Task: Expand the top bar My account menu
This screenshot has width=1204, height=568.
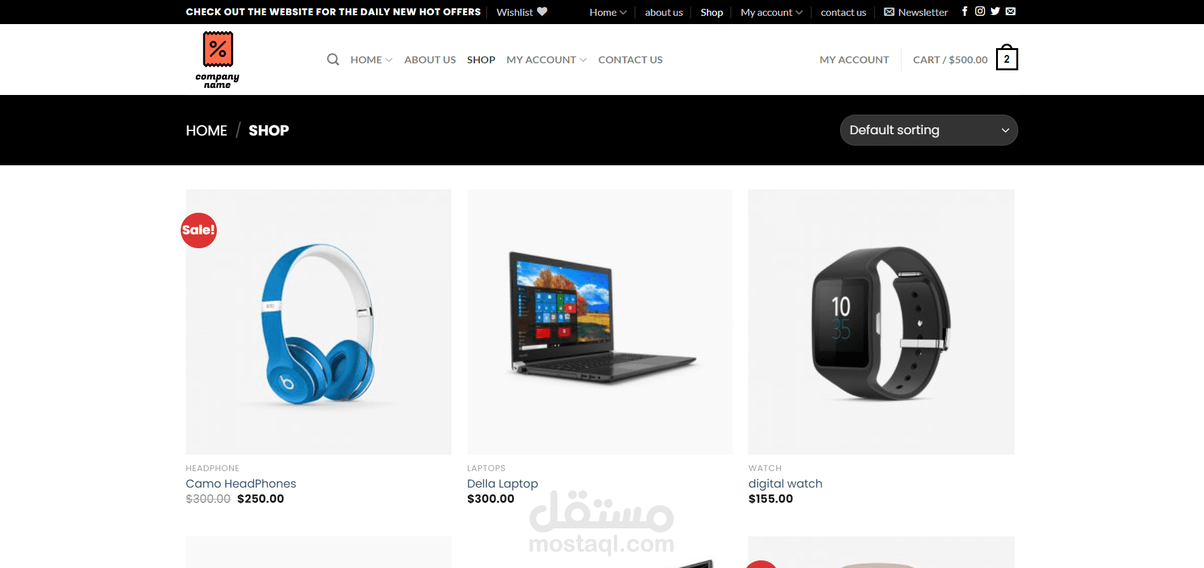Action: [772, 12]
